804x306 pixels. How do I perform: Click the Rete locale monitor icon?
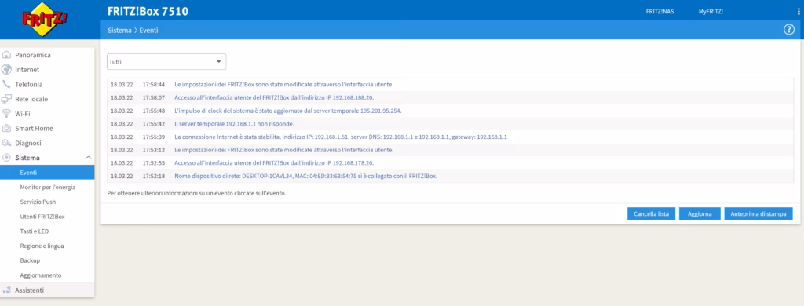pos(6,99)
